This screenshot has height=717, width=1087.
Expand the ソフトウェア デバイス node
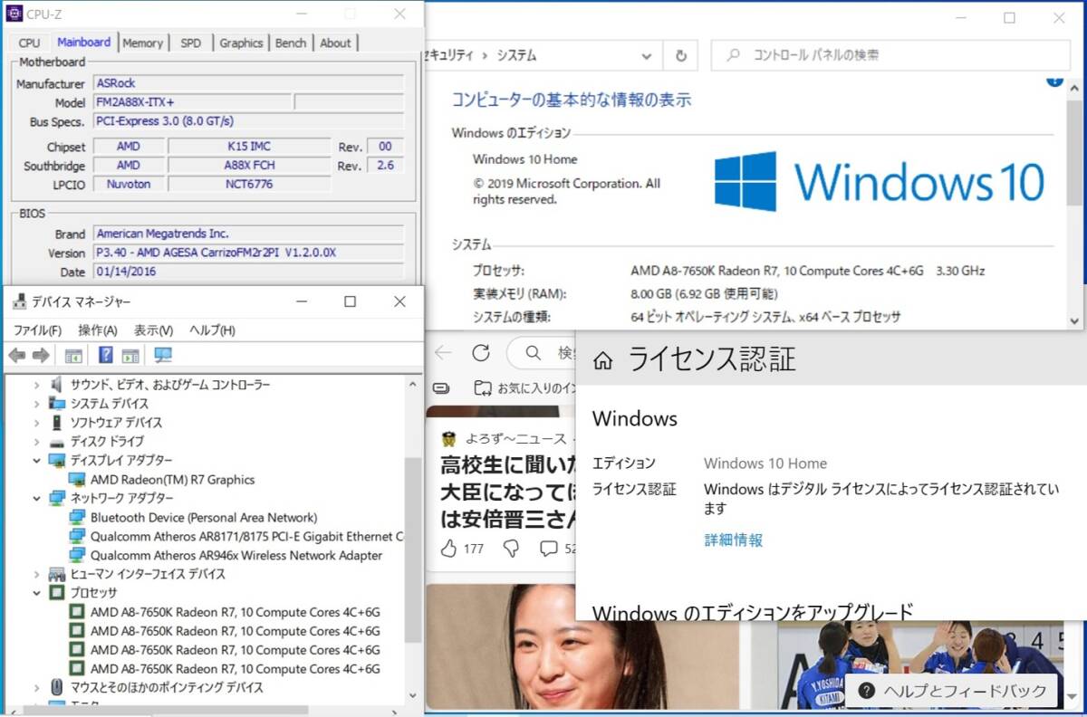pos(36,423)
